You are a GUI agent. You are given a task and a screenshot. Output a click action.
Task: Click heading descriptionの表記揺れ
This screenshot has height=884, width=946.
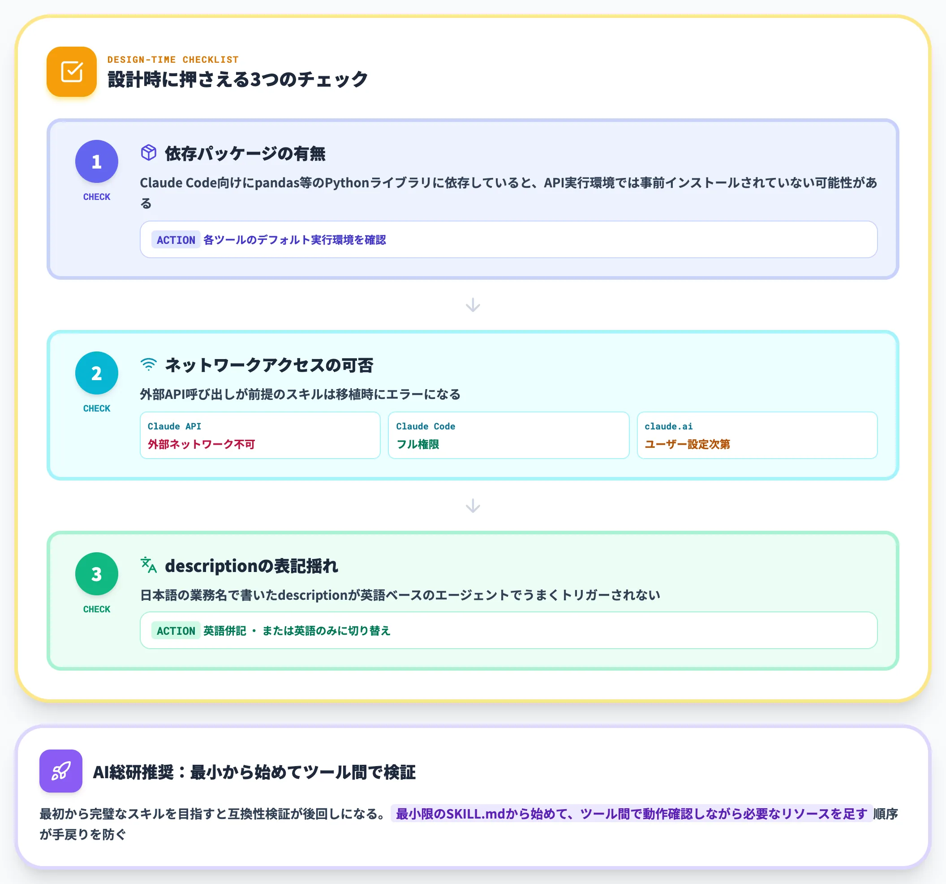251,566
